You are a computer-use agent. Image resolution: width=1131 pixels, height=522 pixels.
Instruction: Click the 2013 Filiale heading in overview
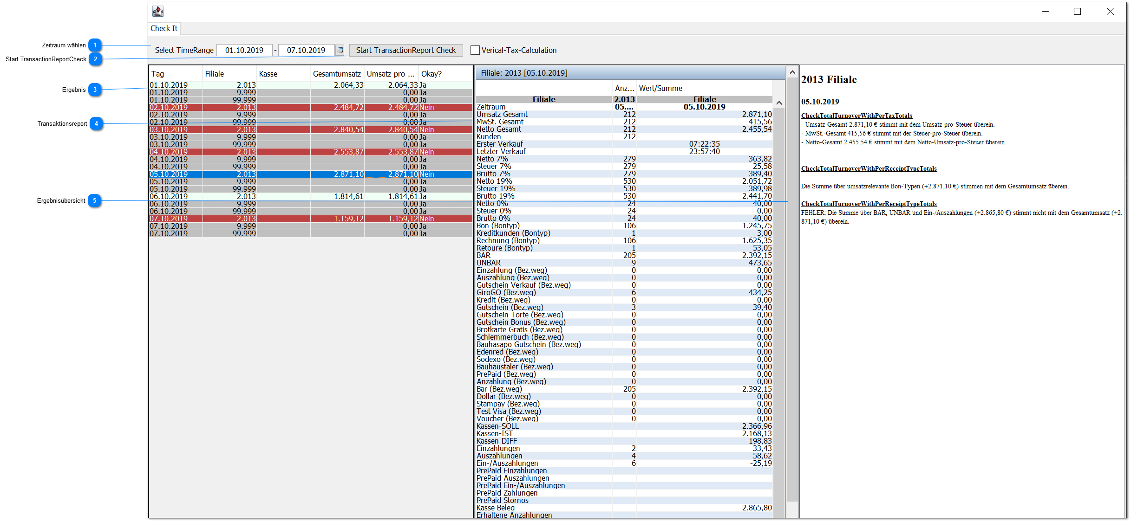(829, 79)
